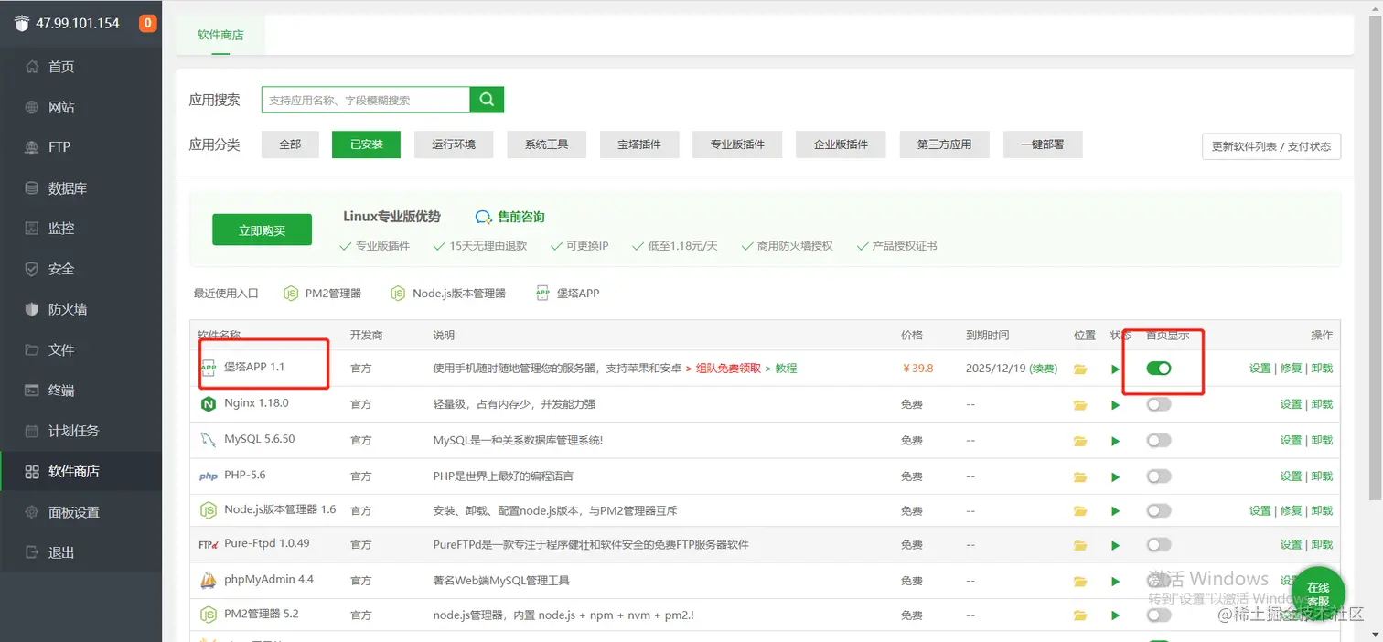Click the PHP logo icon
The image size is (1383, 642).
coord(208,476)
